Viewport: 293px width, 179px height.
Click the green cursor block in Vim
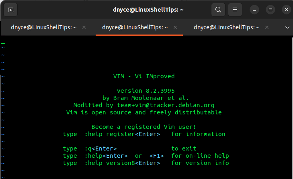3,40
